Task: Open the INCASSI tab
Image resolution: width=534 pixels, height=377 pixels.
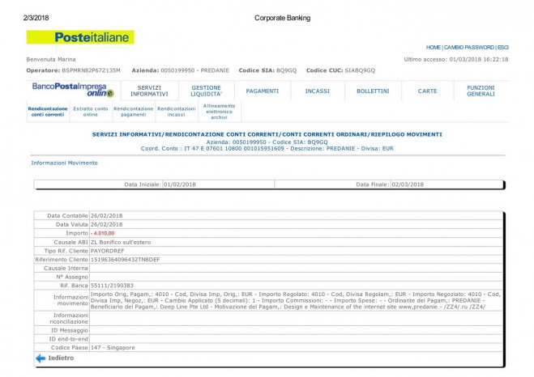Action: pyautogui.click(x=317, y=91)
